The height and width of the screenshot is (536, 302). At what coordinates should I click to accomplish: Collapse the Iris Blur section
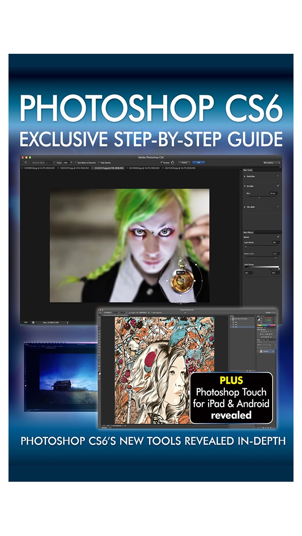point(244,186)
